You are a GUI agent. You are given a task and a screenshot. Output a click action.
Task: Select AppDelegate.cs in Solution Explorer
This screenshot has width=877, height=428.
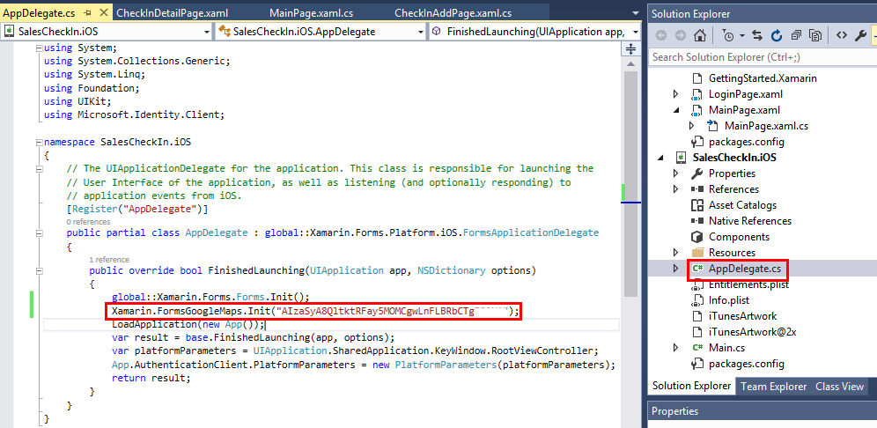(744, 269)
